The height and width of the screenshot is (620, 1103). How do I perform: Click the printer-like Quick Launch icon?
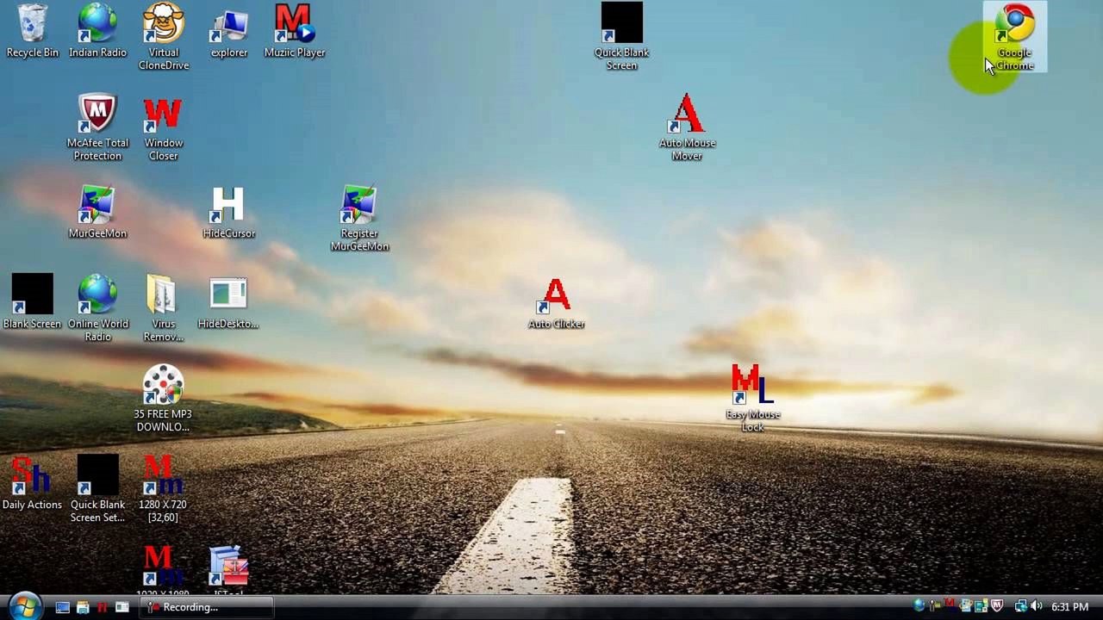[x=82, y=607]
